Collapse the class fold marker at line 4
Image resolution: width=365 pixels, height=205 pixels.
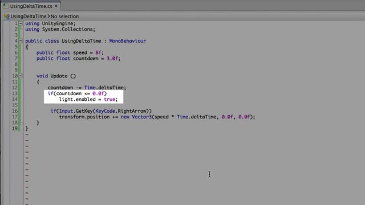(x=21, y=41)
